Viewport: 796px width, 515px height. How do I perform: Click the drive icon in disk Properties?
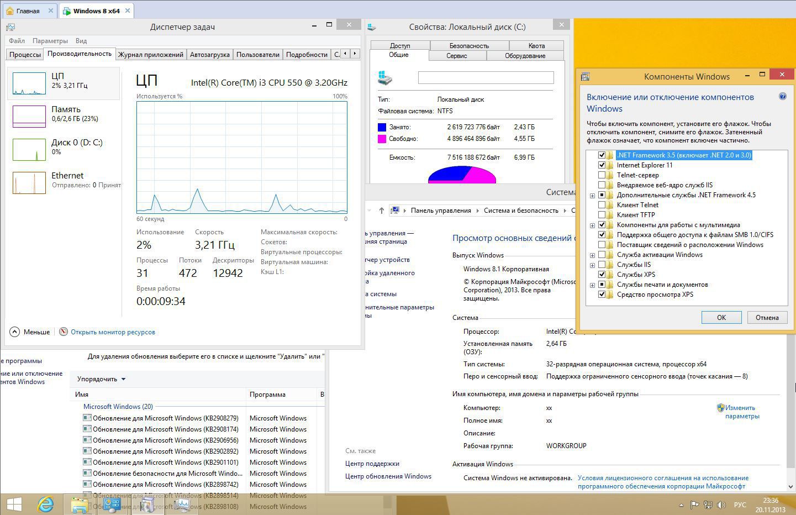[385, 78]
